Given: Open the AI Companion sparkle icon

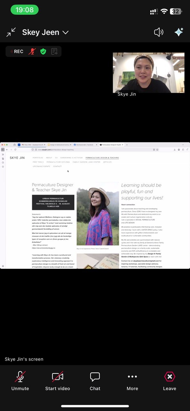Looking at the screenshot, I should pos(179,32).
